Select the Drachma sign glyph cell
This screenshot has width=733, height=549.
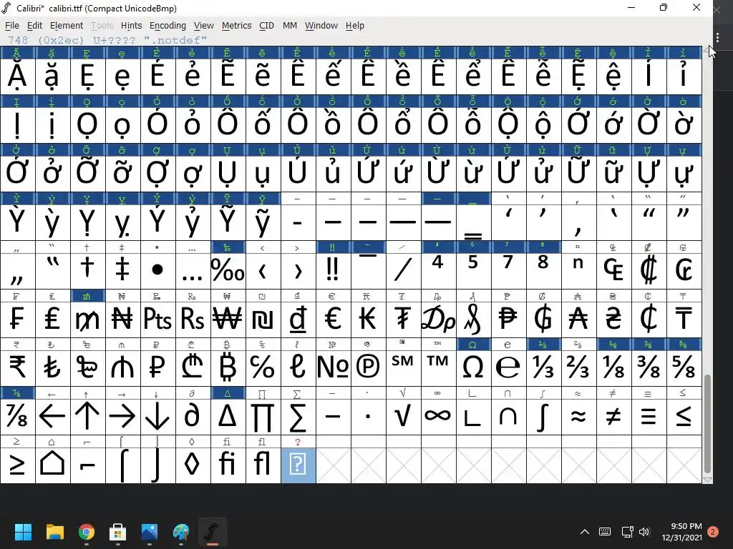coord(438,320)
